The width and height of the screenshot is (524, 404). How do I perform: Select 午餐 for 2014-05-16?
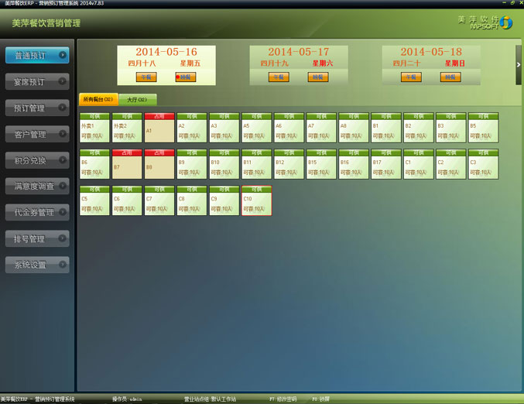(146, 77)
